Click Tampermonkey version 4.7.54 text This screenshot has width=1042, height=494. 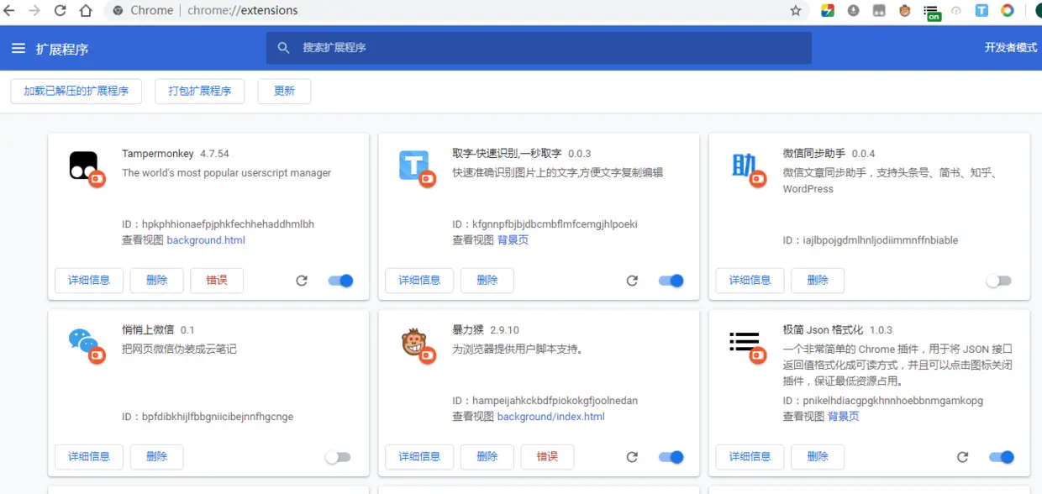(x=214, y=154)
